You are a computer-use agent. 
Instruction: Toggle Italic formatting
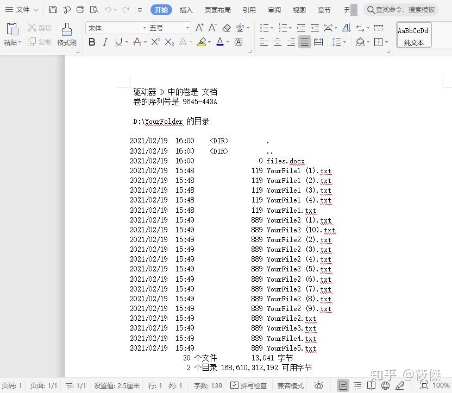pyautogui.click(x=105, y=42)
